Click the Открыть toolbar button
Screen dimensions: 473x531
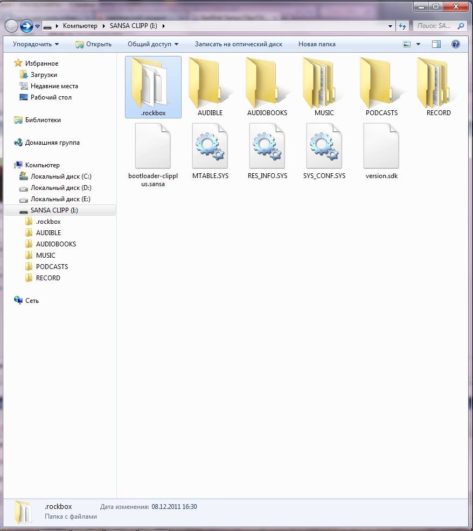pyautogui.click(x=93, y=44)
